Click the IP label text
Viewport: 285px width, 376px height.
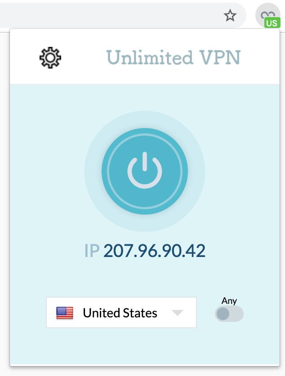click(x=91, y=251)
